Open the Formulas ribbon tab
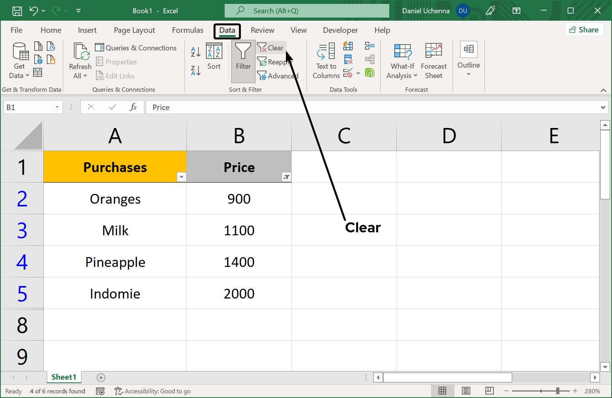Image resolution: width=612 pixels, height=398 pixels. (188, 30)
